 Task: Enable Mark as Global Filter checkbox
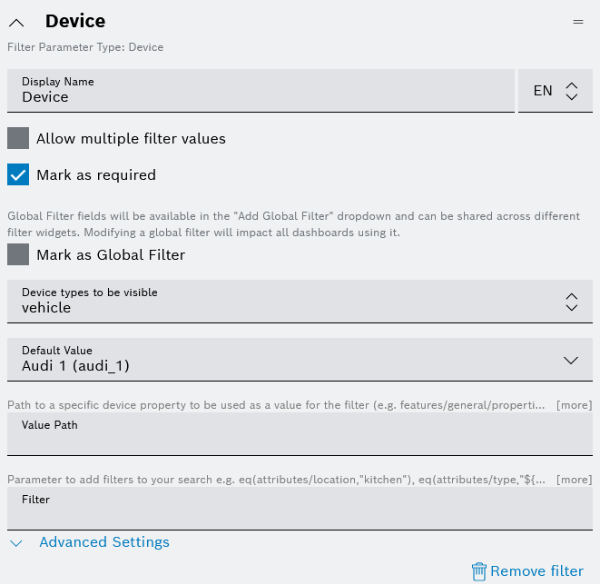click(x=19, y=255)
